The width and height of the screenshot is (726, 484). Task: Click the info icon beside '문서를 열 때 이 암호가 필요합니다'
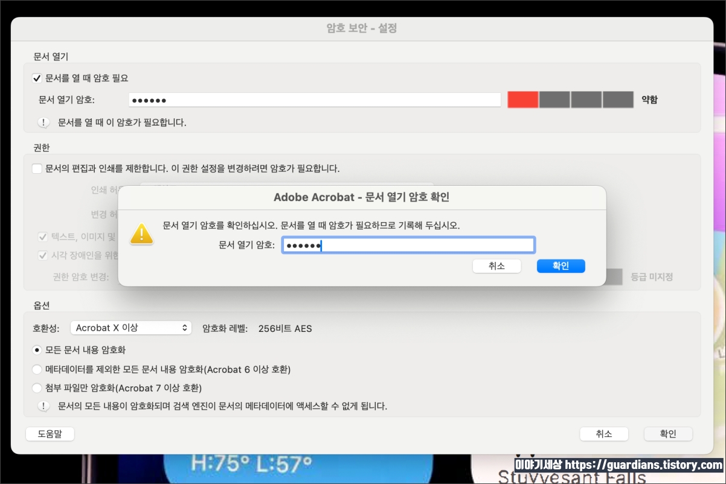pyautogui.click(x=43, y=123)
